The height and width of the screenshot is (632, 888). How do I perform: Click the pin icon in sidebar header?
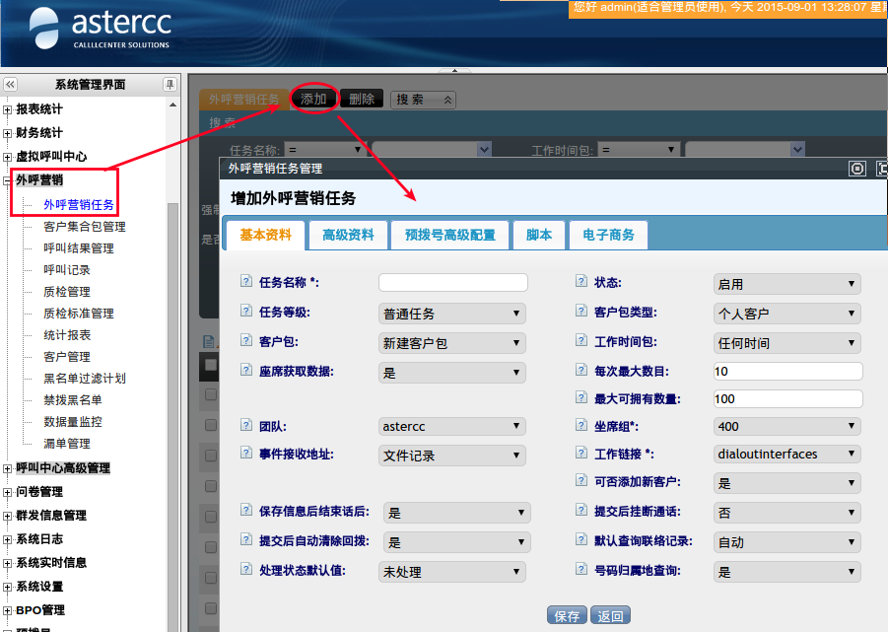coord(170,85)
